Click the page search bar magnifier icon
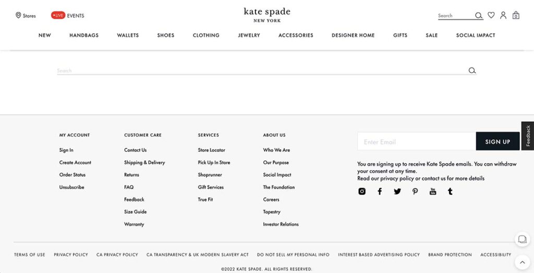 click(472, 70)
